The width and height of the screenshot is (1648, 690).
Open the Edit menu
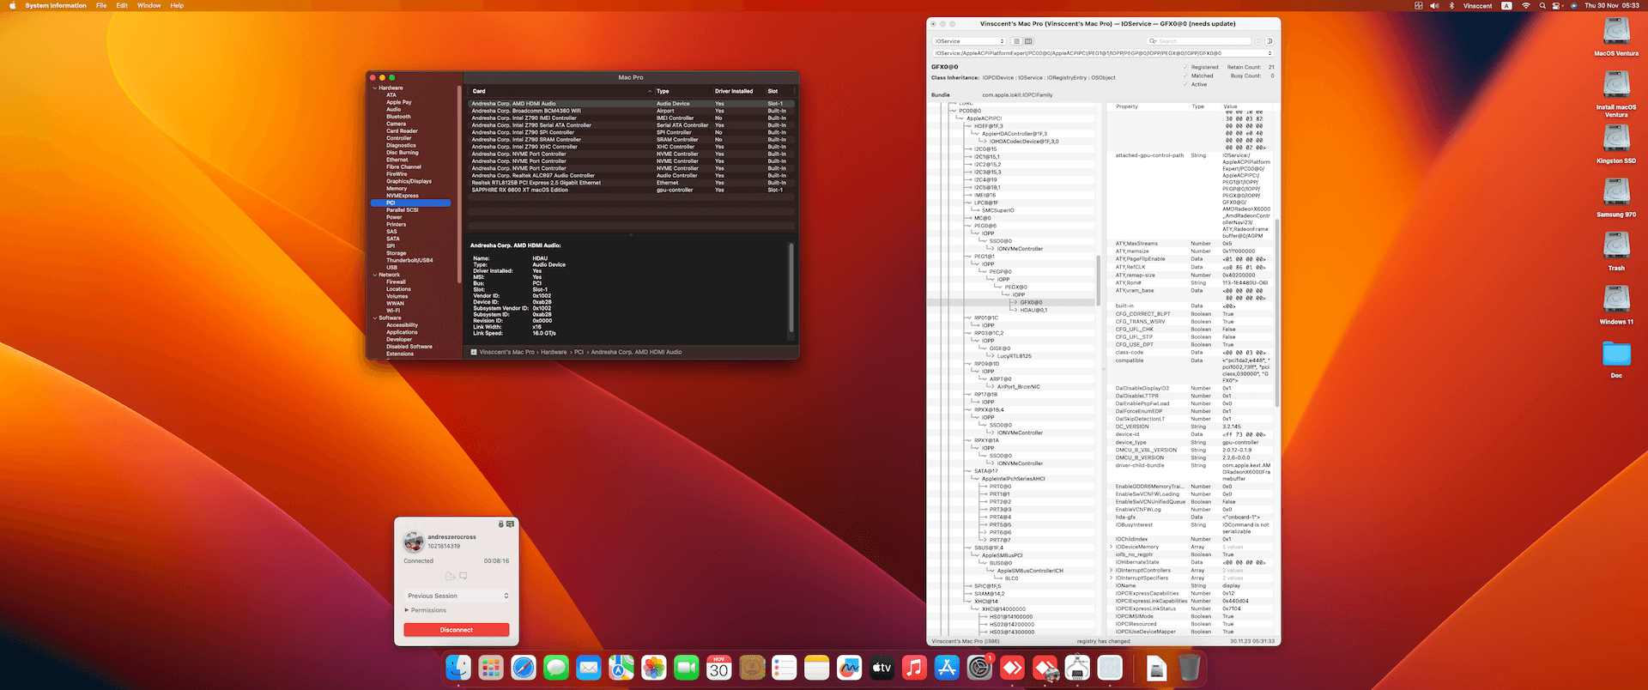pyautogui.click(x=122, y=5)
